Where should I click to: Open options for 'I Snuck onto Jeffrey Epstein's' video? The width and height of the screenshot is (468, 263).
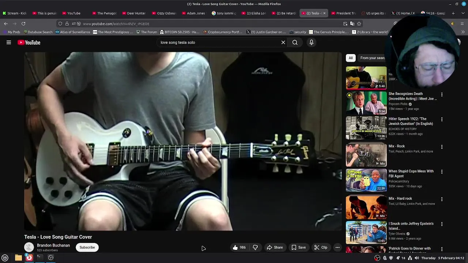(442, 224)
